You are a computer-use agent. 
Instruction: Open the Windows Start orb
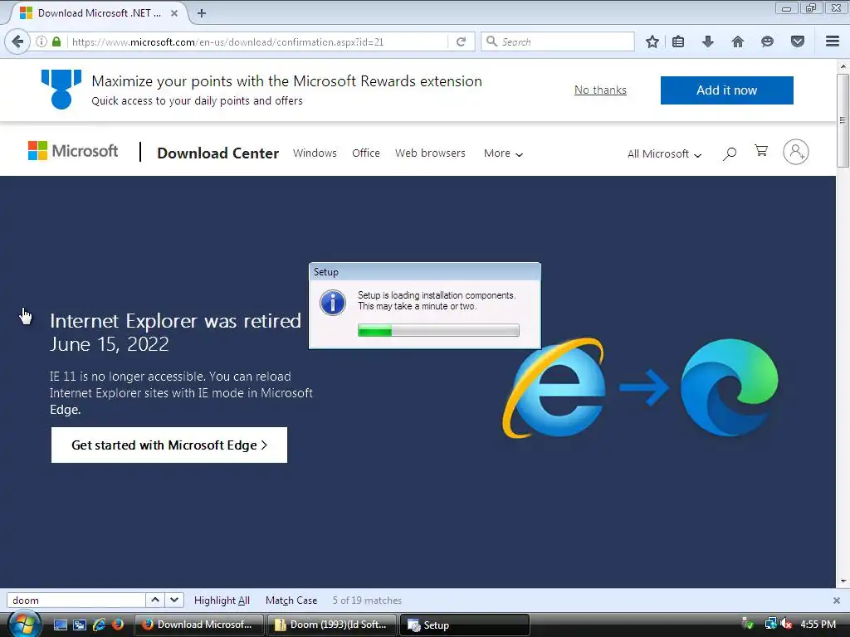25,624
